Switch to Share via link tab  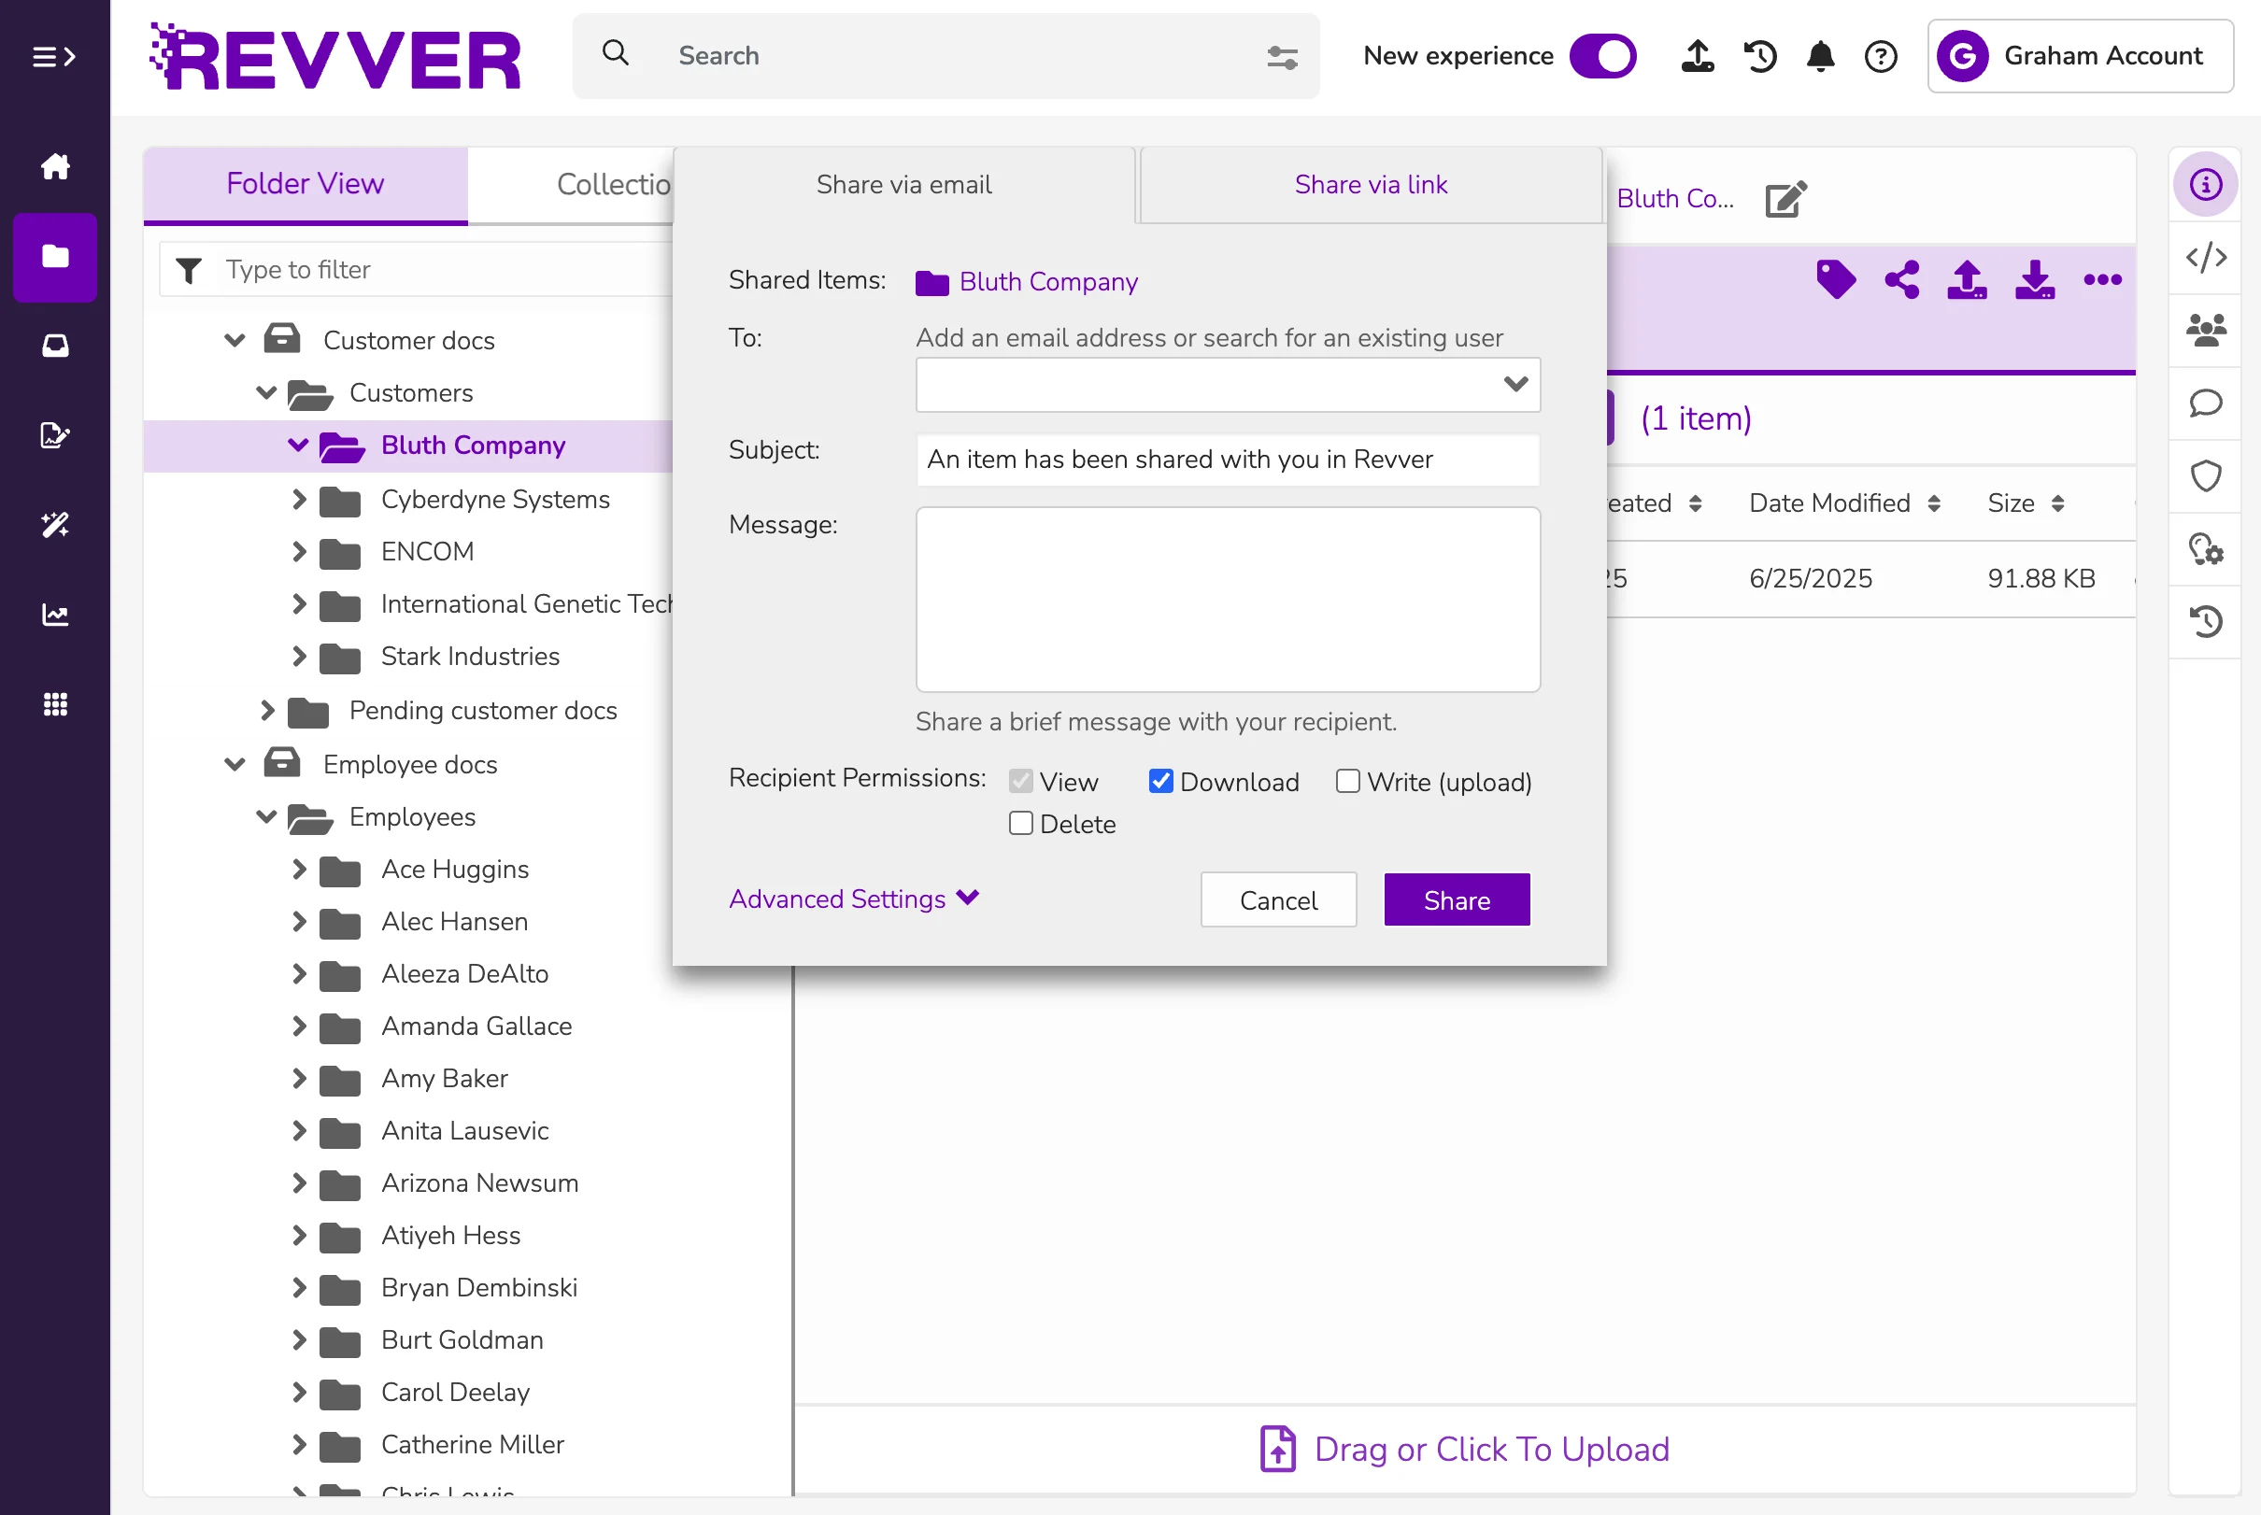click(x=1370, y=185)
